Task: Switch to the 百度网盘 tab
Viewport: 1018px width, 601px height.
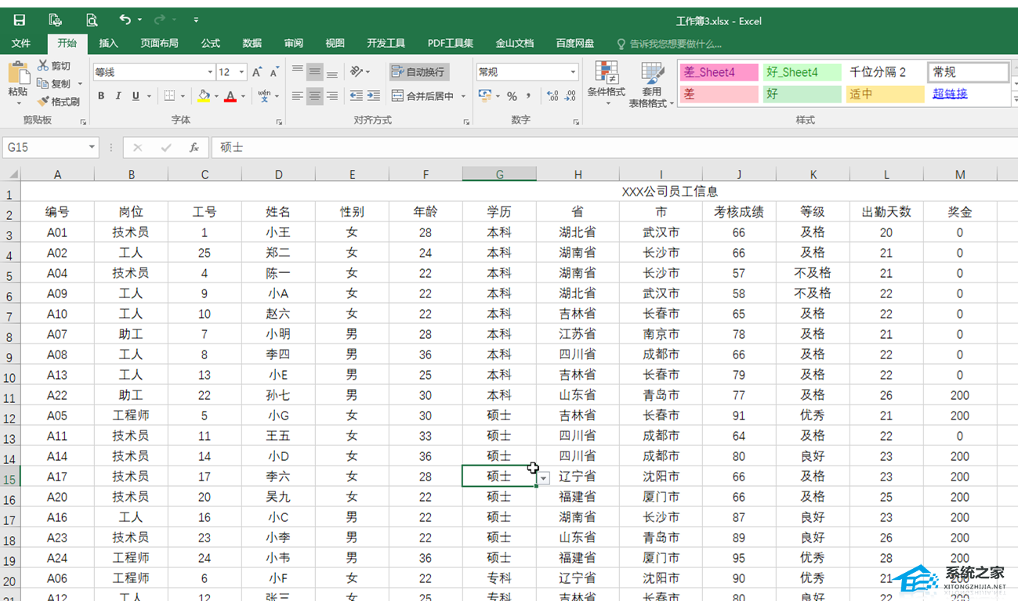Action: 574,43
